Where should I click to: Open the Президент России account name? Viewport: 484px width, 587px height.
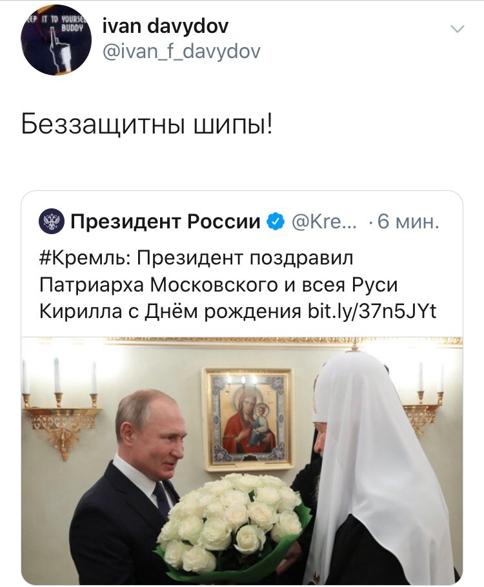(165, 221)
